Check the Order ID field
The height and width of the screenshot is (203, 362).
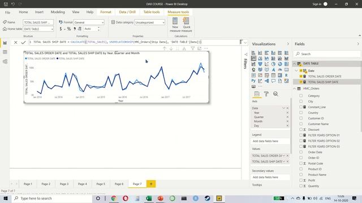point(301,158)
